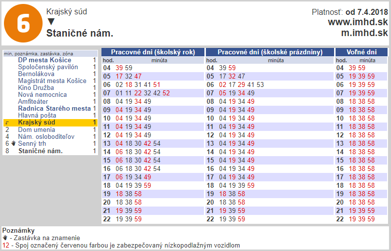This screenshot has width=391, height=251.
Task: Open the Spoločenský pavilón stop
Action: point(48,67)
